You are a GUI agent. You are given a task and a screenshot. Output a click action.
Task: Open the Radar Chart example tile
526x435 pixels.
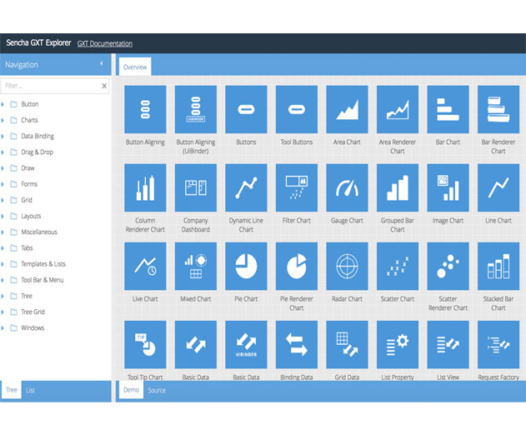pos(347,267)
